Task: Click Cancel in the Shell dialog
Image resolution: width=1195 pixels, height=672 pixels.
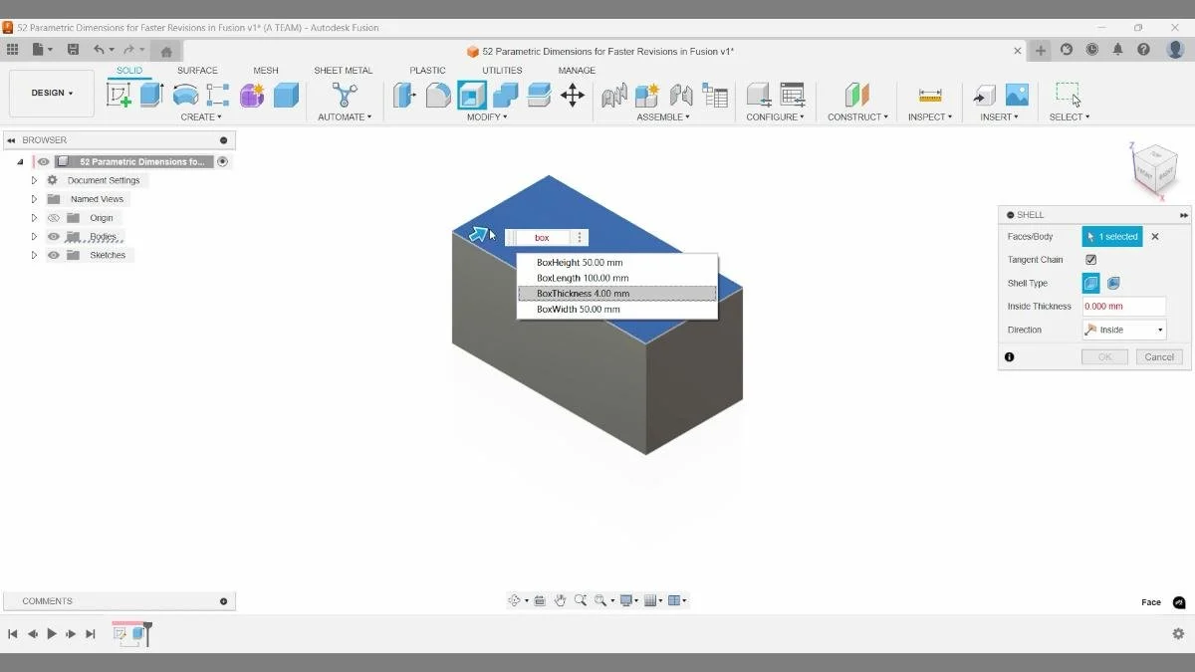Action: (x=1158, y=356)
